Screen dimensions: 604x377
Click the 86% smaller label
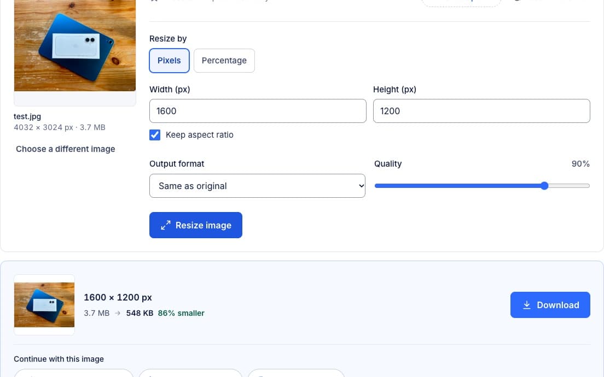tap(181, 313)
